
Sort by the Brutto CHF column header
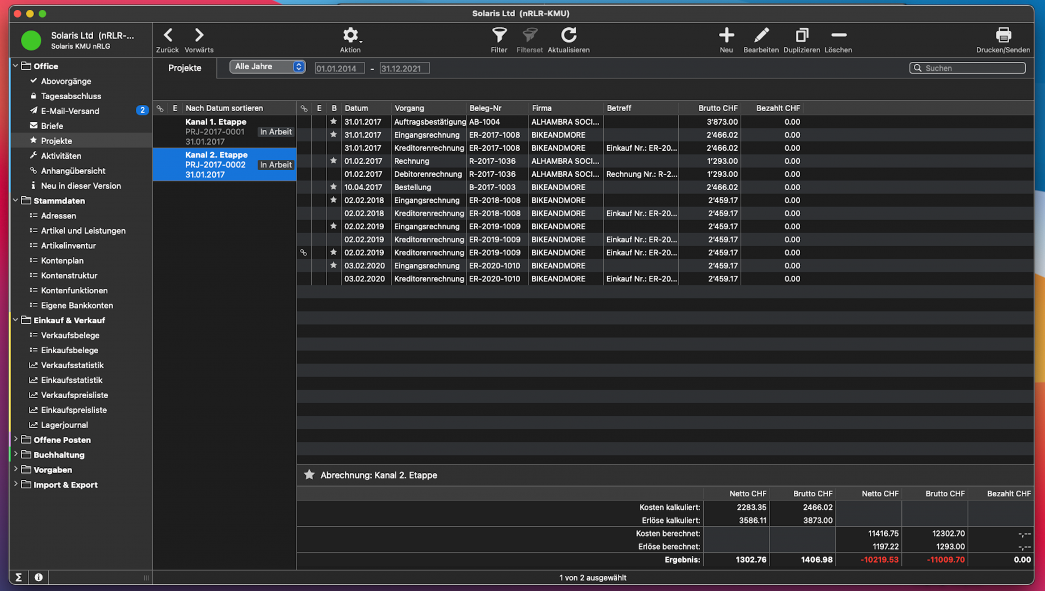coord(717,108)
